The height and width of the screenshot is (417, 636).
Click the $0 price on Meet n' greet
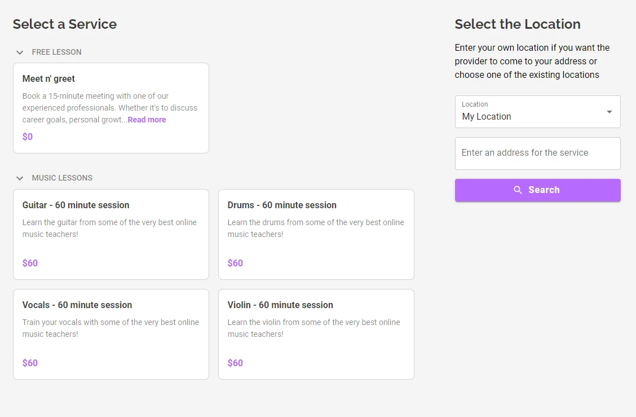tap(27, 137)
